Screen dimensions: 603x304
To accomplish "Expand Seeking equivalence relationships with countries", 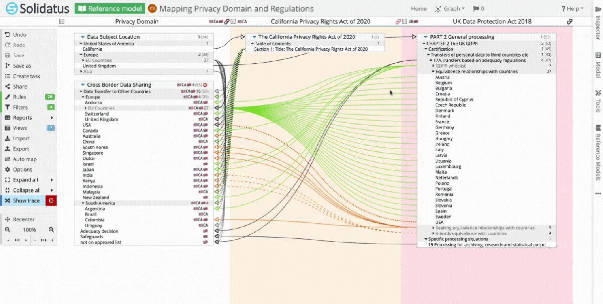I will (x=433, y=228).
